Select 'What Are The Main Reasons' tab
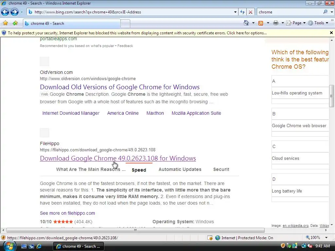Screen dimensions: 335x251 tap(91, 169)
